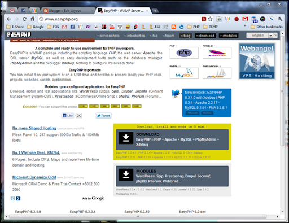Open the Webangel VPS Hosting banner

click(x=257, y=62)
